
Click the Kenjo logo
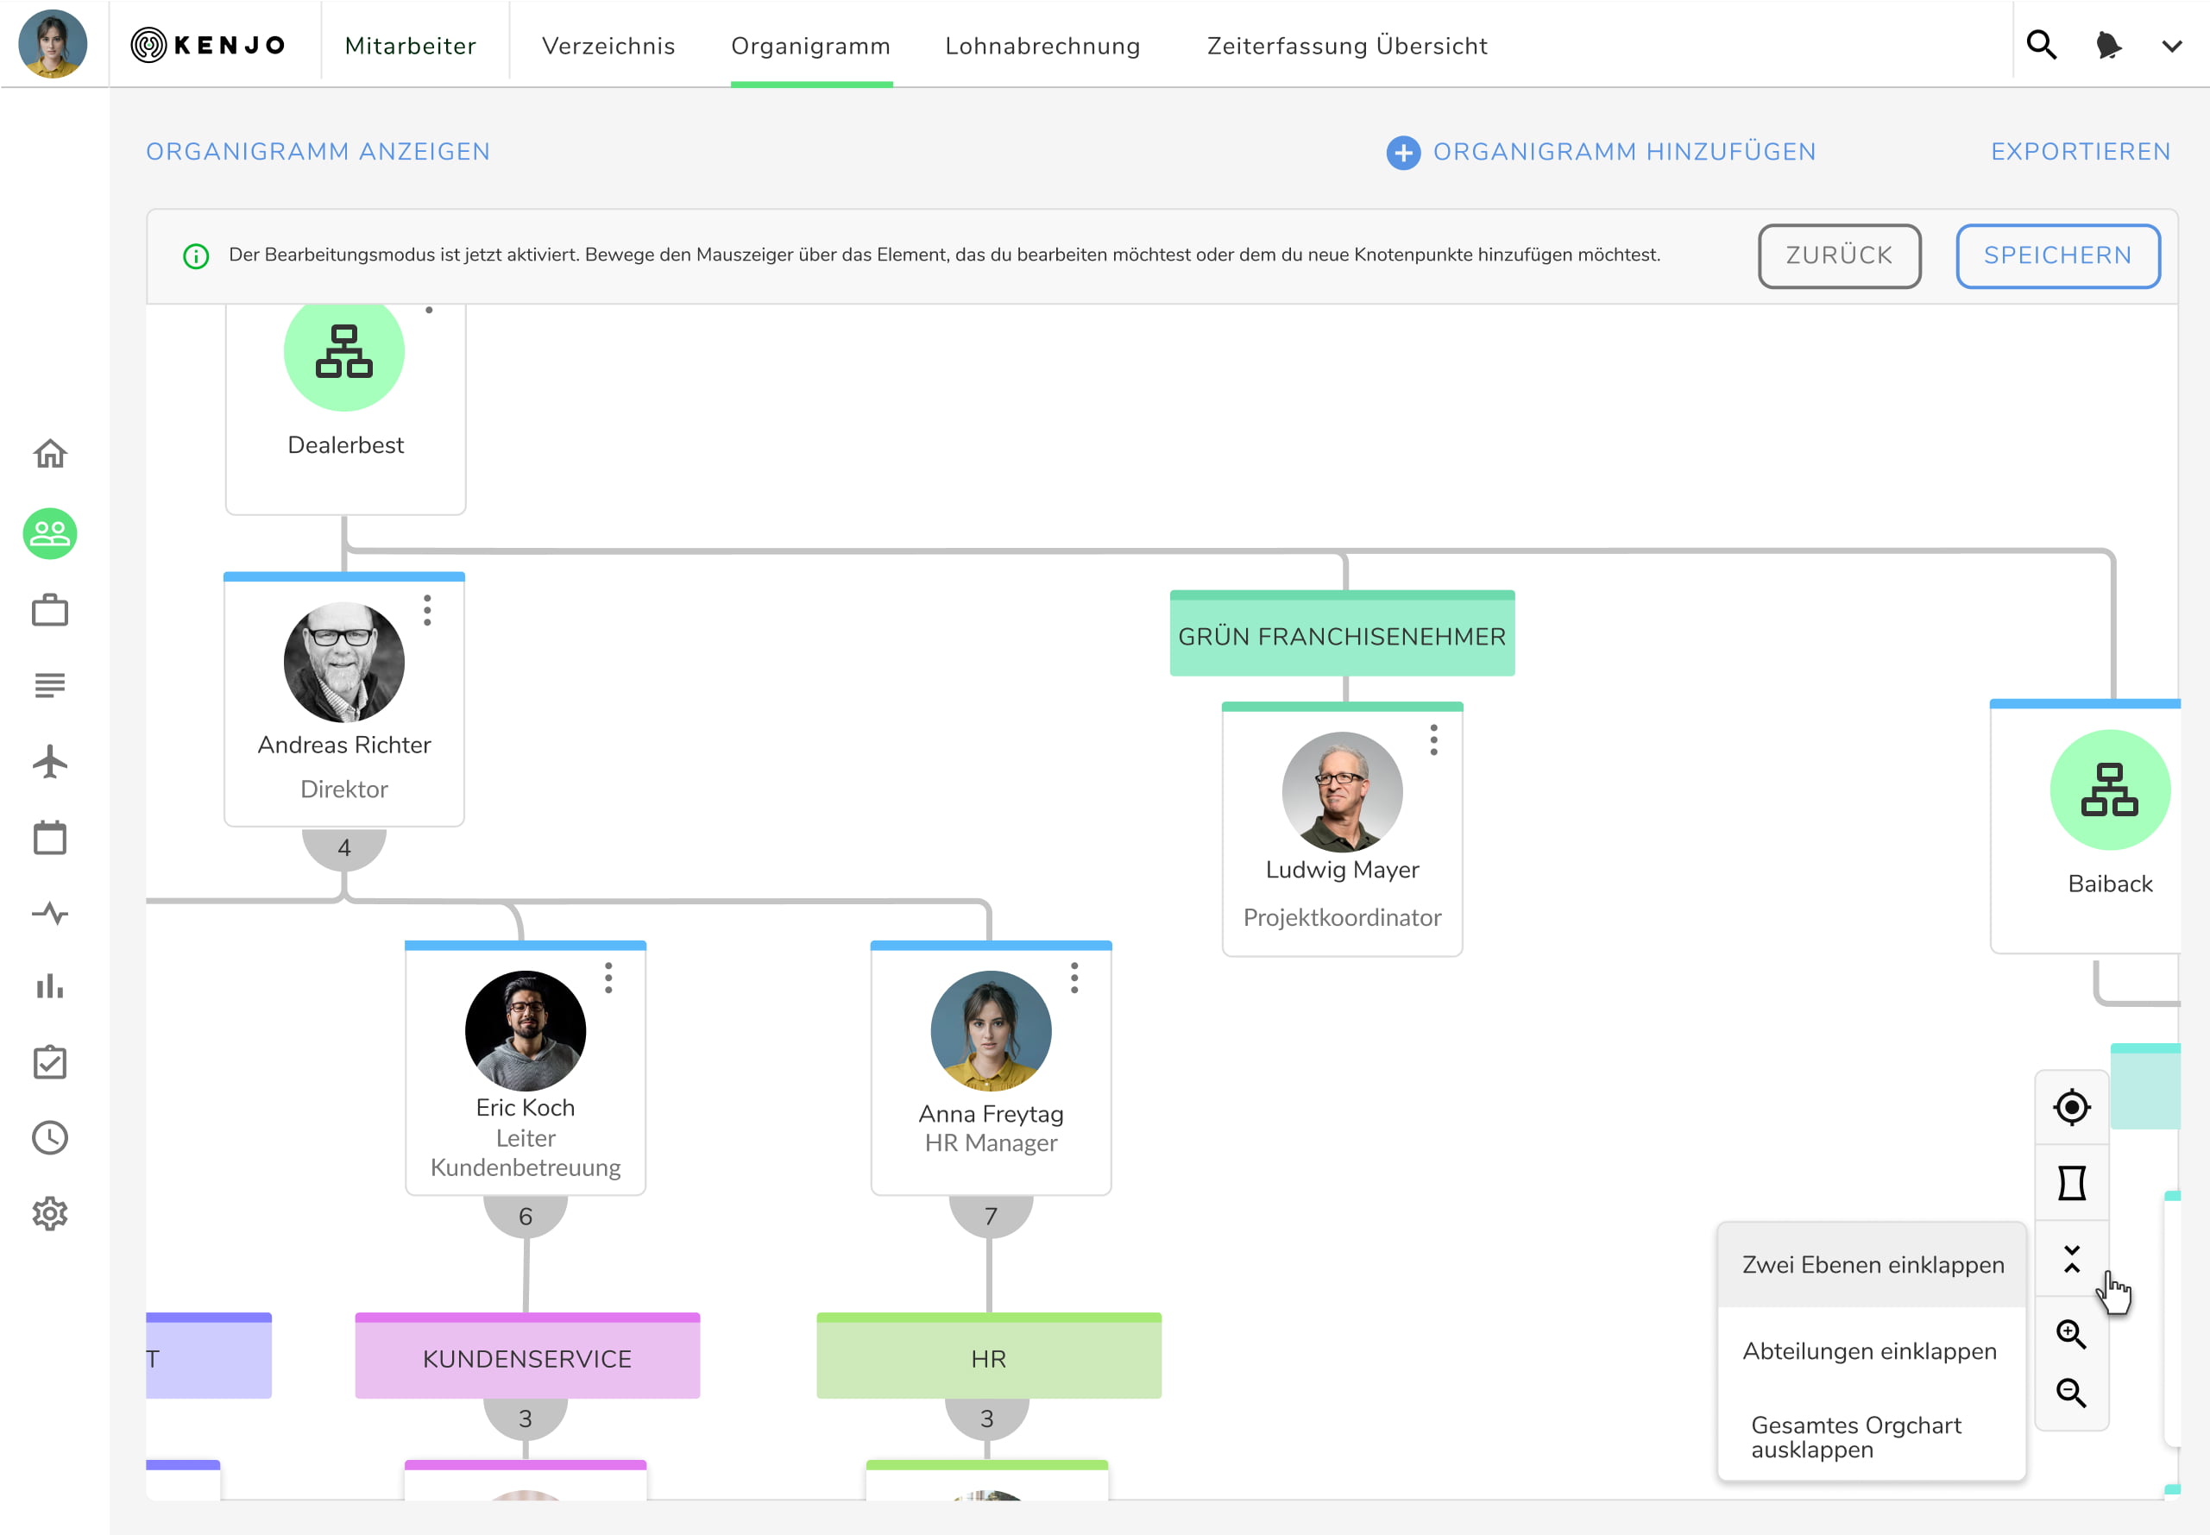click(x=209, y=45)
